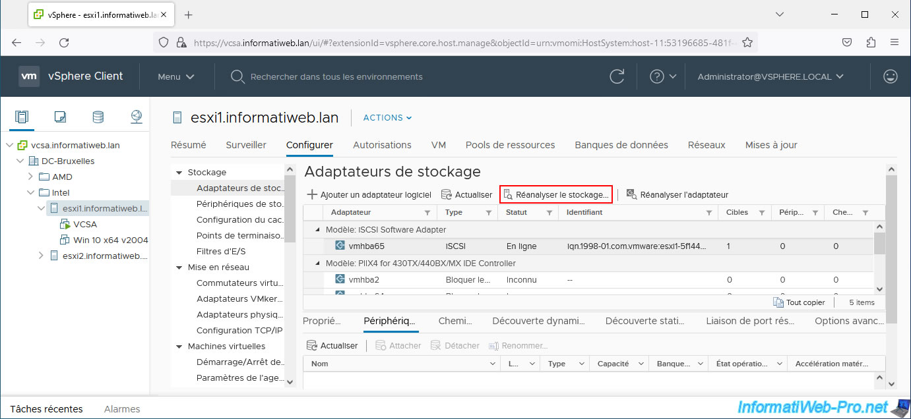Image resolution: width=911 pixels, height=419 pixels.
Task: List all tabs dropdown arrow
Action: click(780, 14)
